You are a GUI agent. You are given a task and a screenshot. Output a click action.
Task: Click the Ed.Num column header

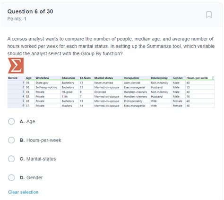[85, 78]
